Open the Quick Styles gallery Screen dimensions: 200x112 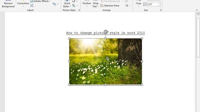pos(67,4)
